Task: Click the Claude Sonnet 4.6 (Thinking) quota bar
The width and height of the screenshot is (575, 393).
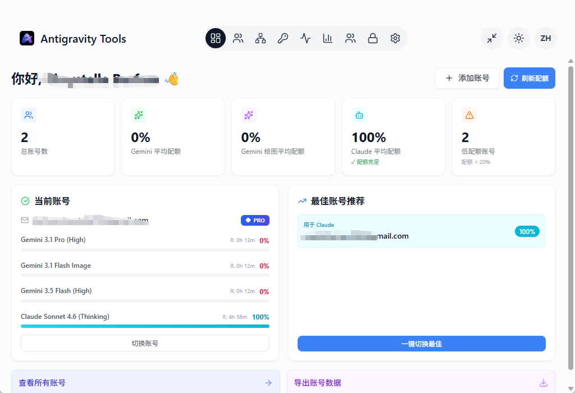Action: 145,326
